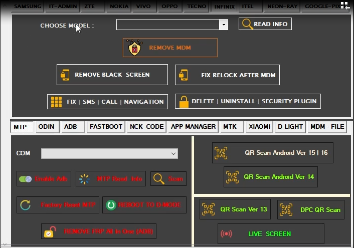Switch to the FASTBOOT tab

(x=106, y=127)
